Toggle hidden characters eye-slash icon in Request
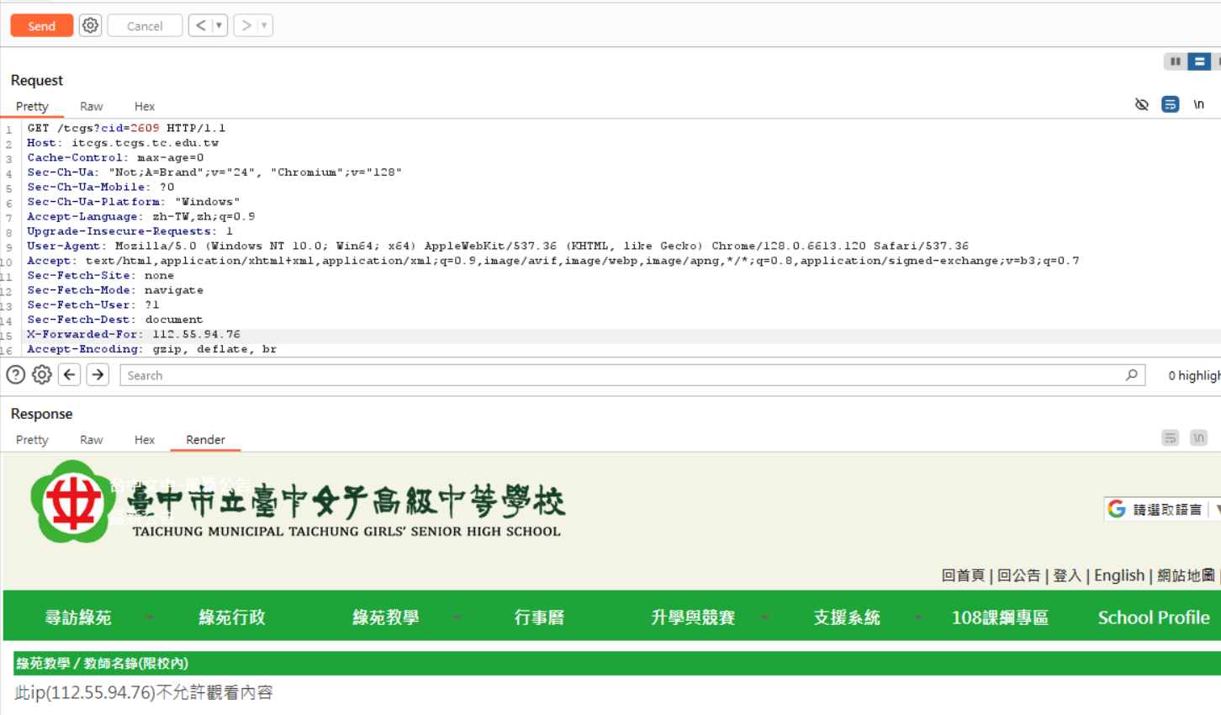Viewport: 1221px width, 715px height. coord(1141,104)
